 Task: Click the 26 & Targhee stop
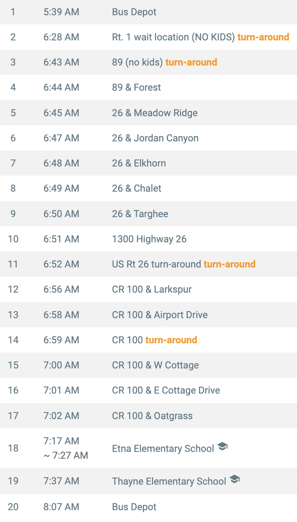pos(140,214)
